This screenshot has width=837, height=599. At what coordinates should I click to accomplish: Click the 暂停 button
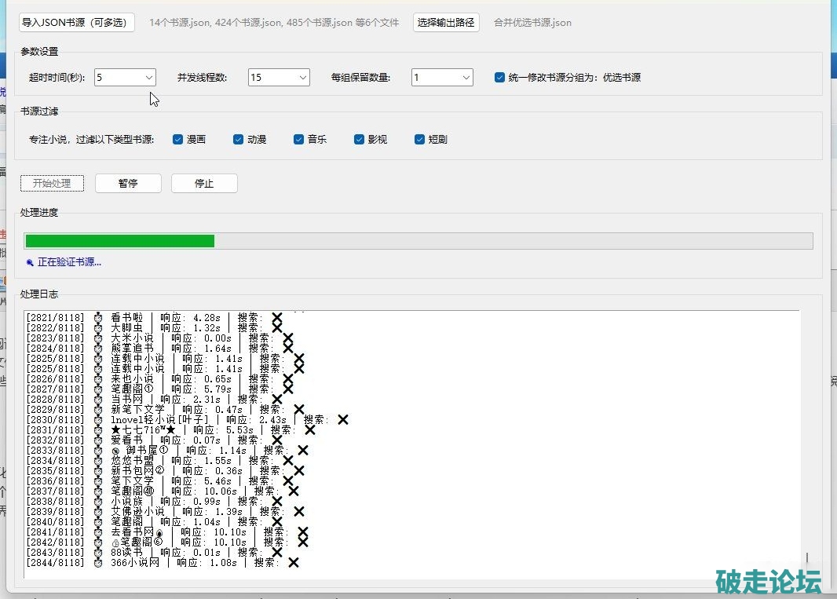tap(128, 183)
